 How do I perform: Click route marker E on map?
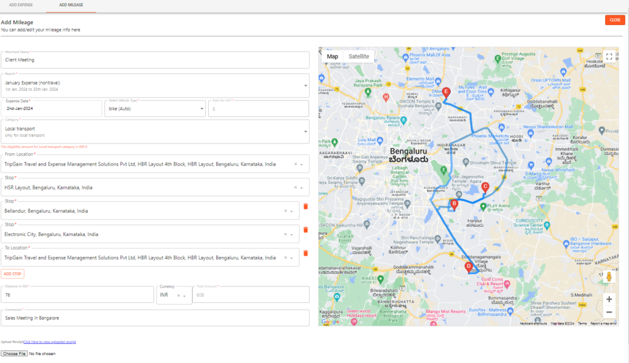pos(446,93)
